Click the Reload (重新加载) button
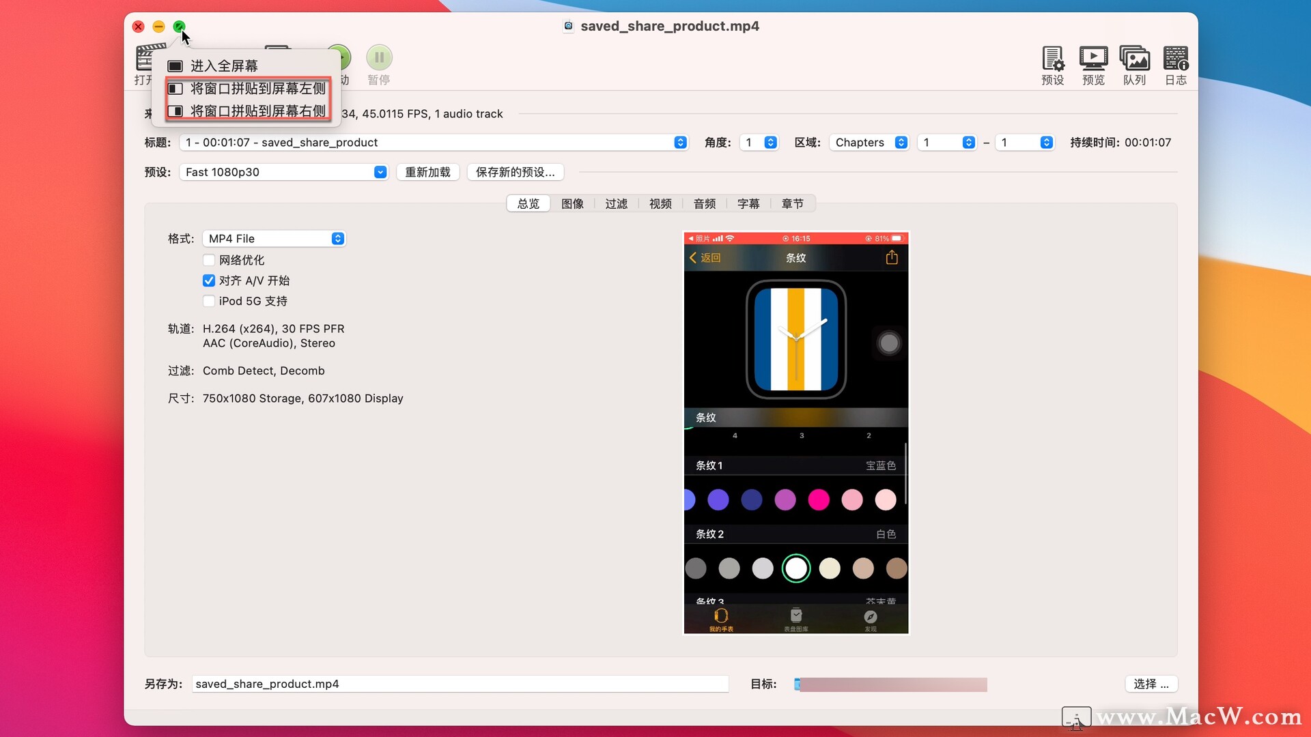 tap(427, 172)
